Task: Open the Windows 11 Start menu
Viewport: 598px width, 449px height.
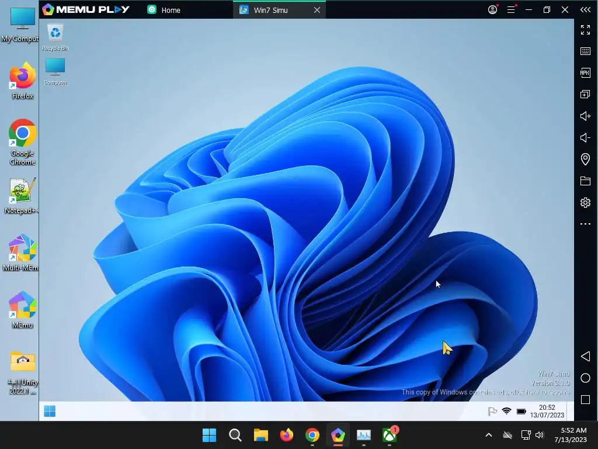Action: point(209,435)
